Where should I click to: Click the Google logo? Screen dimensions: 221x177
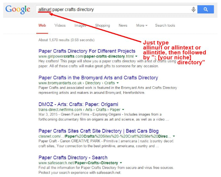pyautogui.click(x=18, y=10)
